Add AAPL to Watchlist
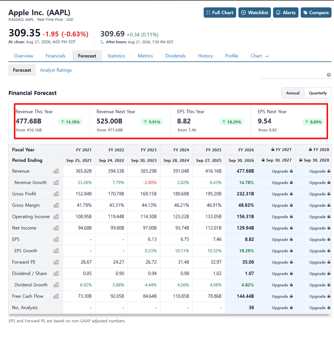334x345 pixels. [254, 12]
